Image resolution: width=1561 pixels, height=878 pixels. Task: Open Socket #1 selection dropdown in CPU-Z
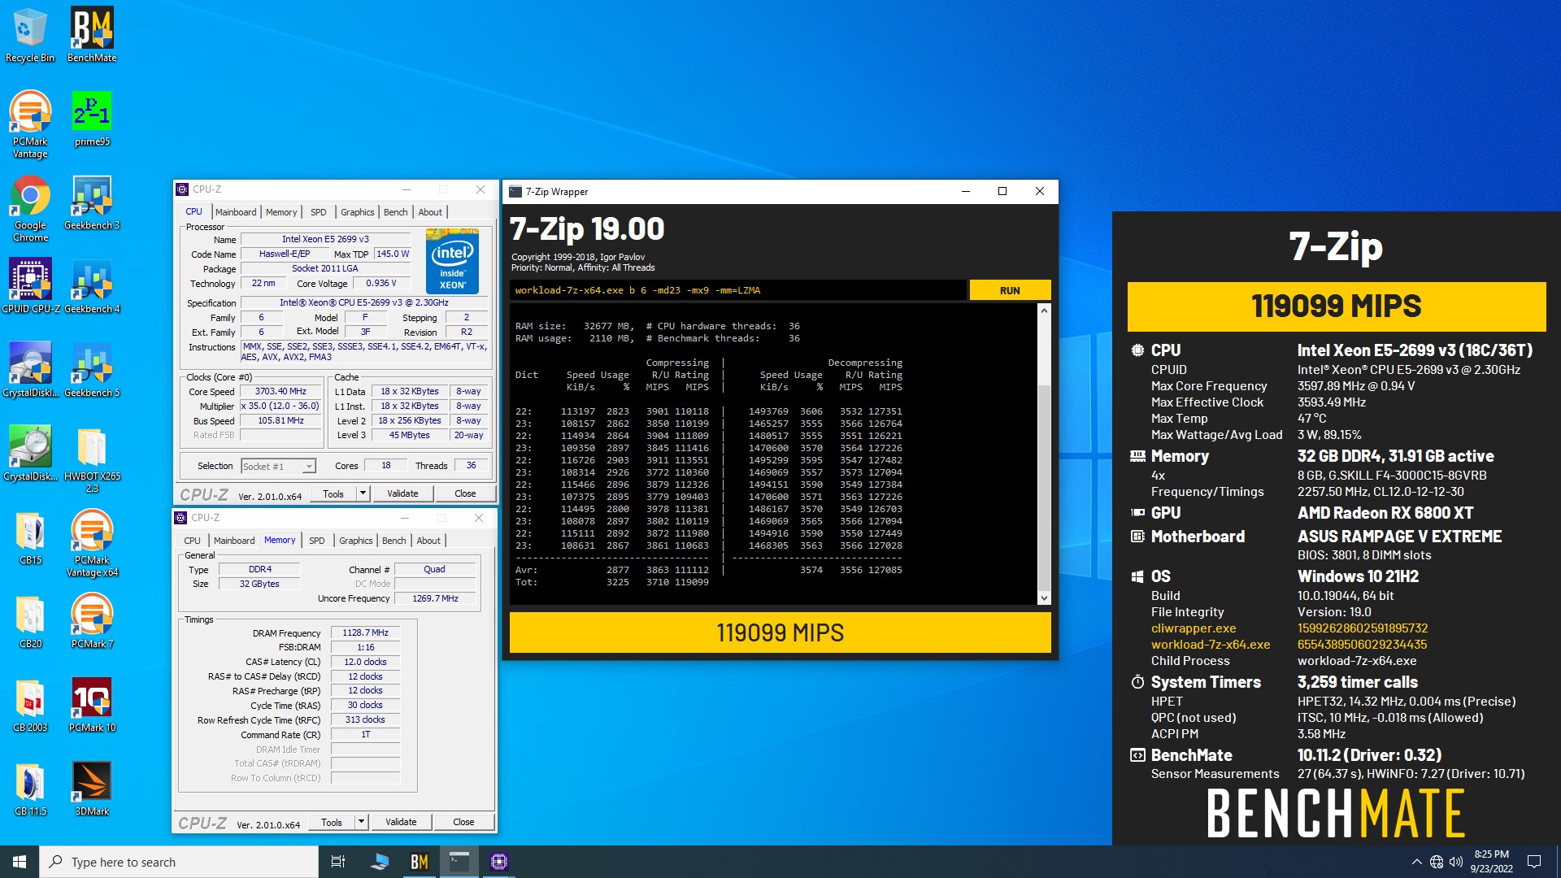278,466
